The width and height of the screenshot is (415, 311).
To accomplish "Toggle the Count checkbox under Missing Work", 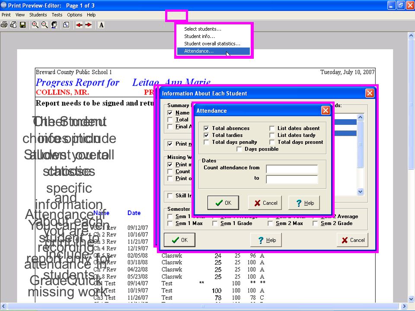I will 170,171.
